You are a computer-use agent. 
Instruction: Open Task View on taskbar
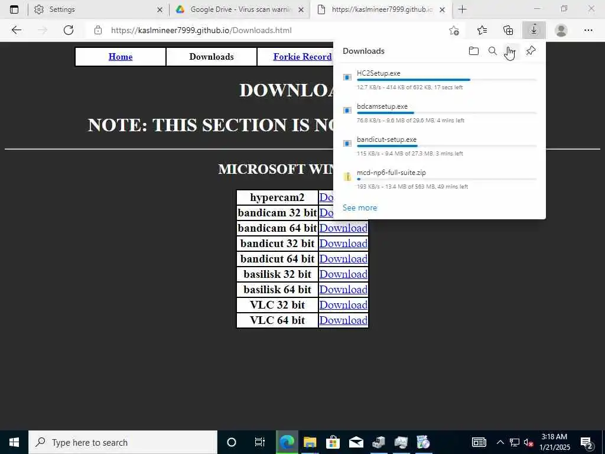(x=260, y=442)
